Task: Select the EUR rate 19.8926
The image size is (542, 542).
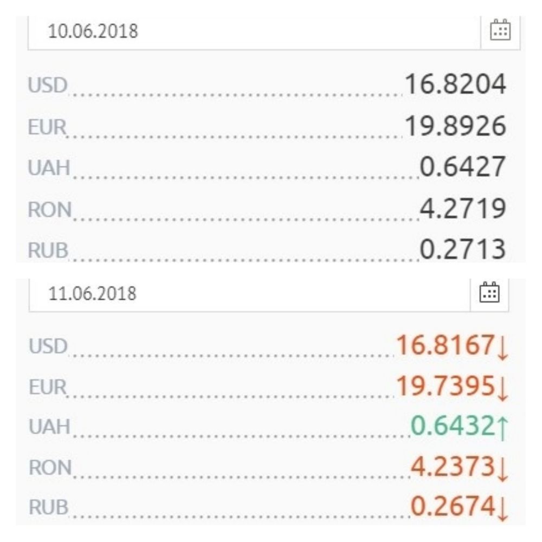Action: pos(455,126)
